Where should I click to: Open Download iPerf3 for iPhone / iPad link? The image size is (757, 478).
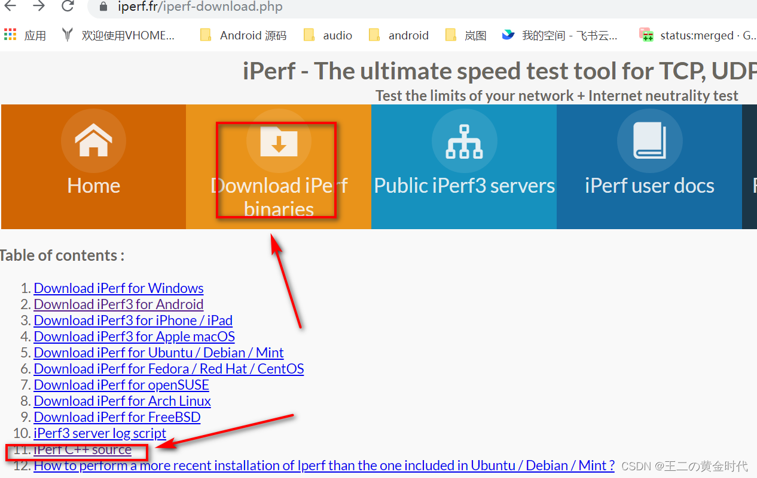pyautogui.click(x=133, y=320)
